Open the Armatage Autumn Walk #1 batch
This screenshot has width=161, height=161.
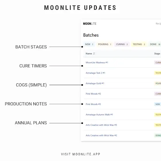pos(99,115)
